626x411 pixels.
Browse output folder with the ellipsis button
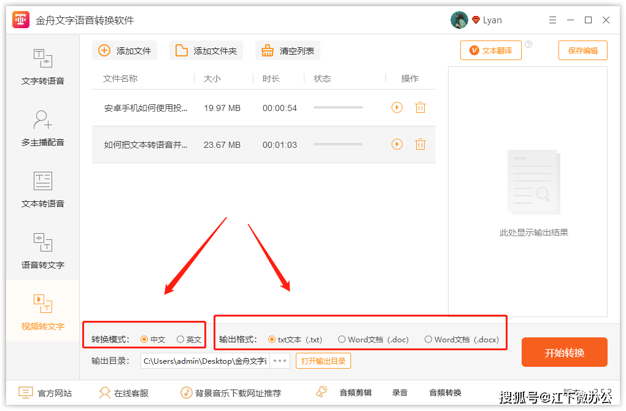coord(280,361)
